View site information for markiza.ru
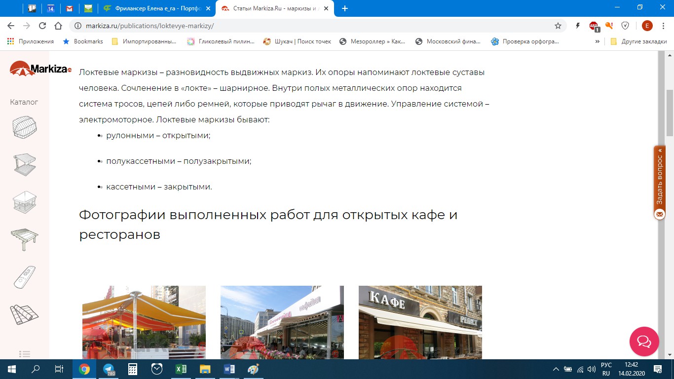The image size is (674, 379). click(x=77, y=26)
